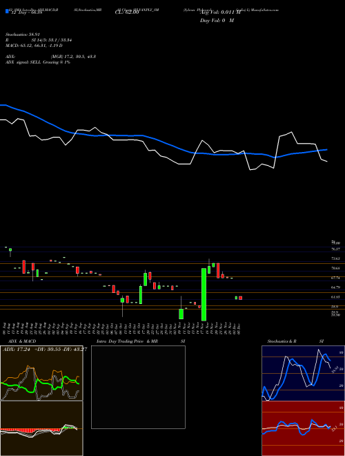Click the 'CL: 62.00' closing price text
This screenshot has height=456, width=345.
[x=127, y=12]
